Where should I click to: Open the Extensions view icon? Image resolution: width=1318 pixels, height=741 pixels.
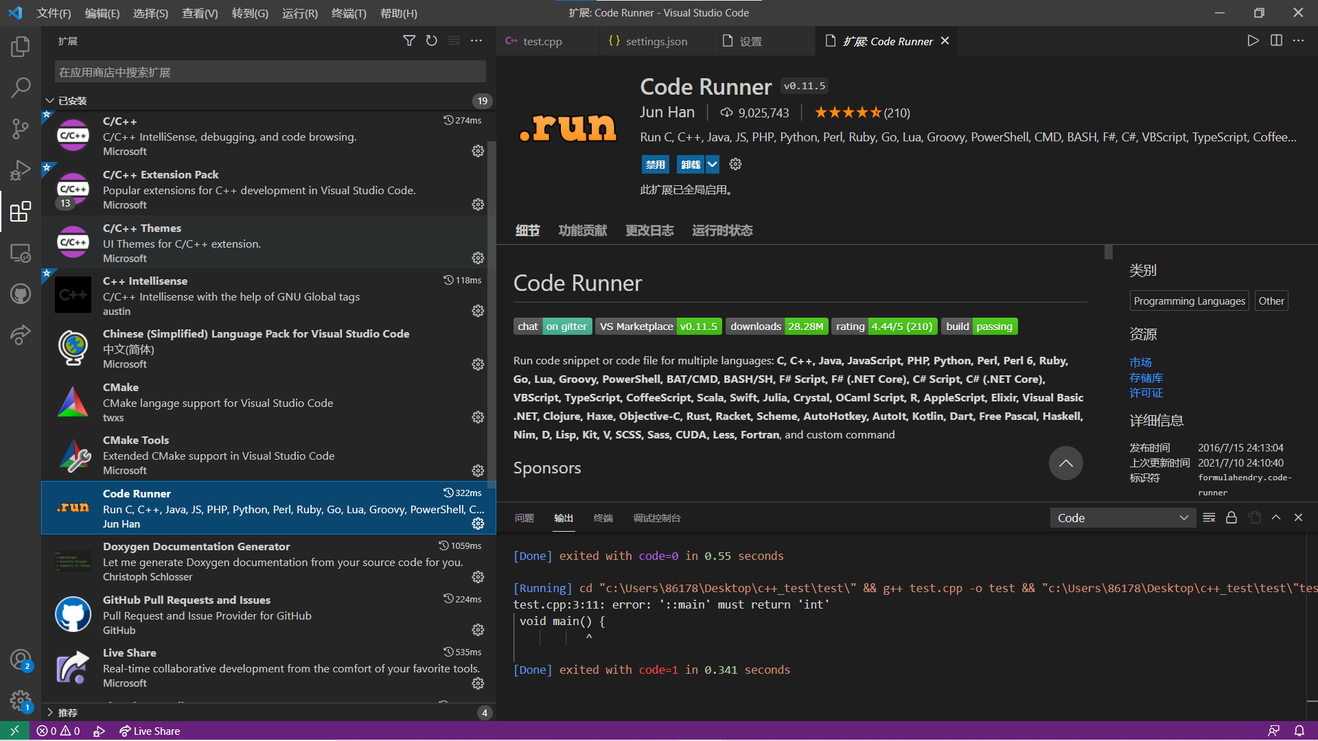(21, 212)
